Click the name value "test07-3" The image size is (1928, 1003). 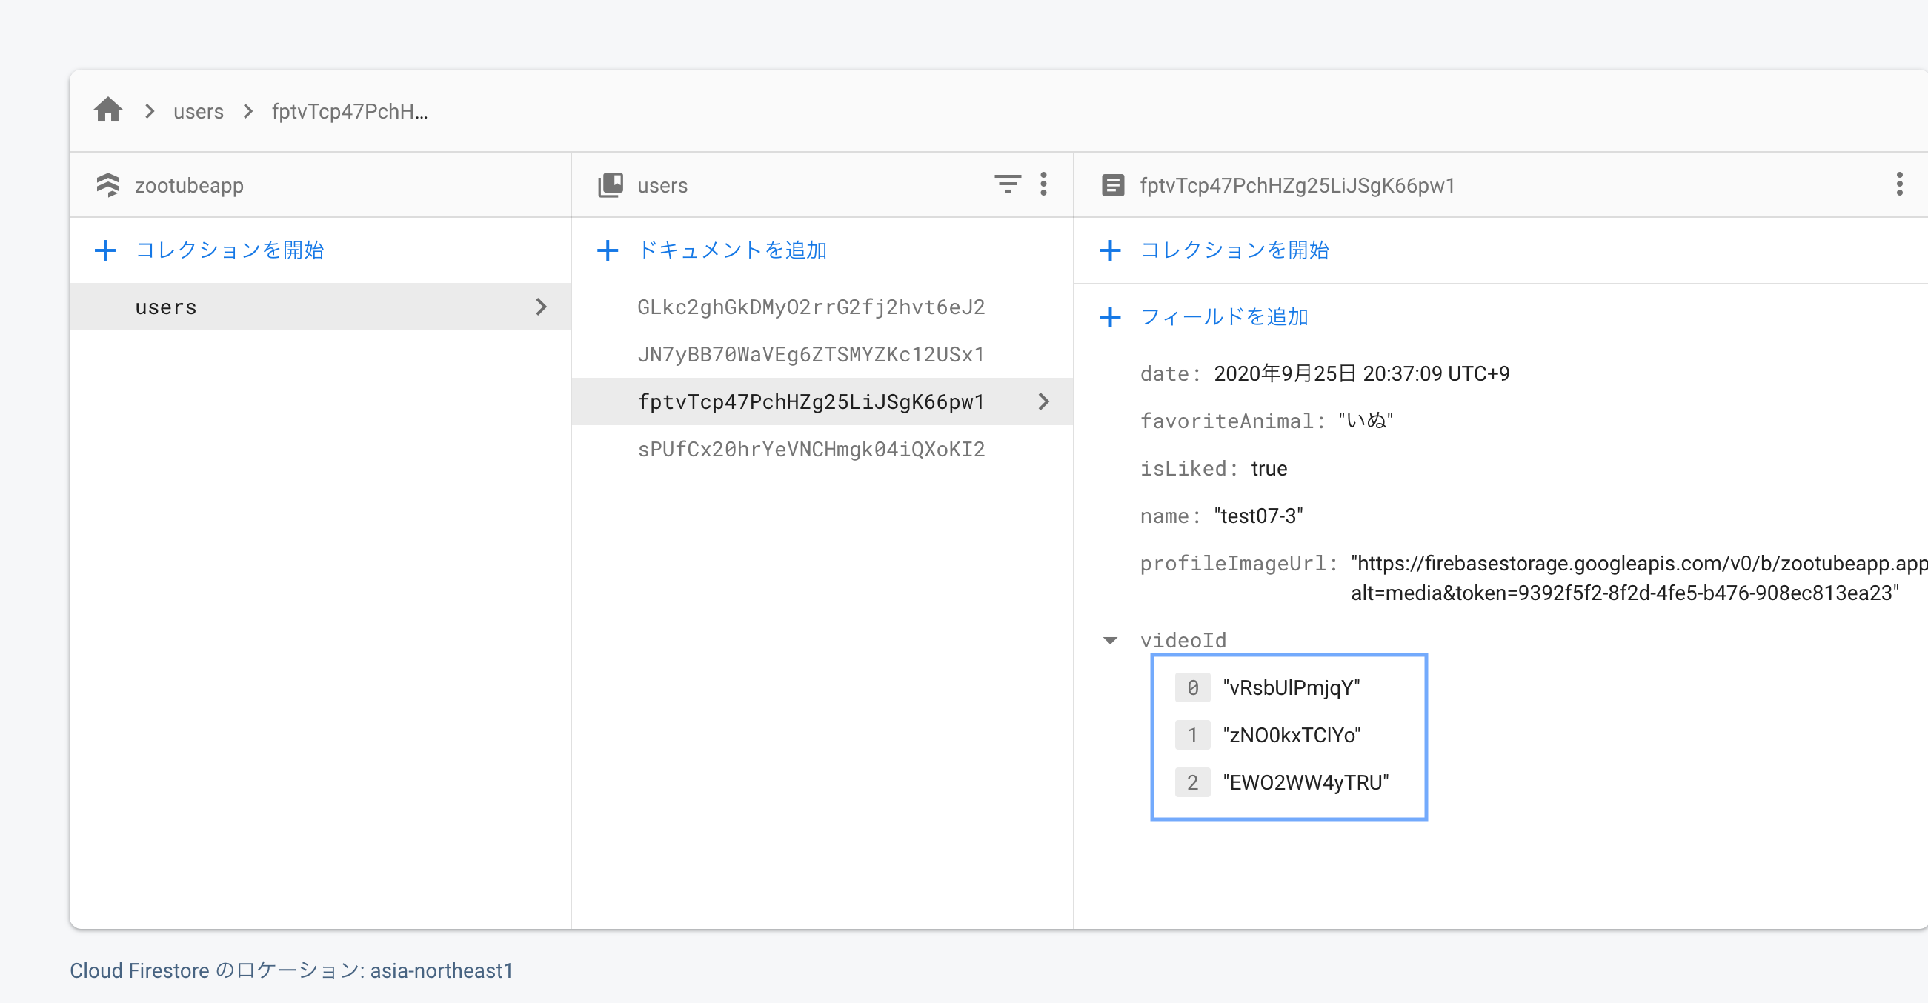1258,516
